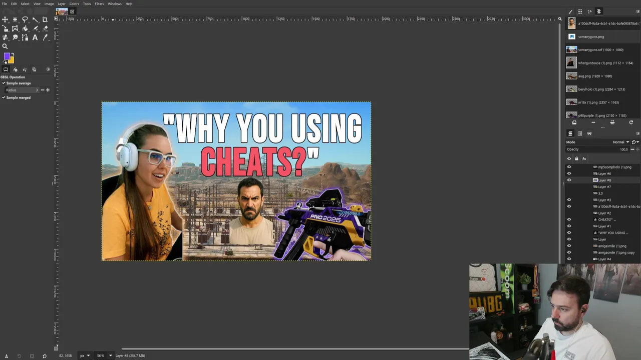This screenshot has height=360, width=641.
Task: Click the yellow background color swatch
Action: pyautogui.click(x=11, y=60)
